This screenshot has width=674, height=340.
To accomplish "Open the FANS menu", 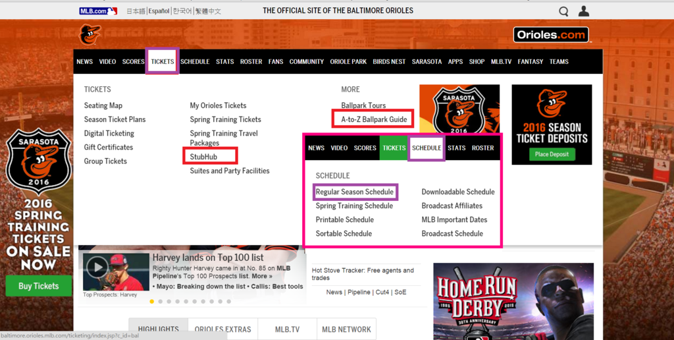I will (276, 61).
